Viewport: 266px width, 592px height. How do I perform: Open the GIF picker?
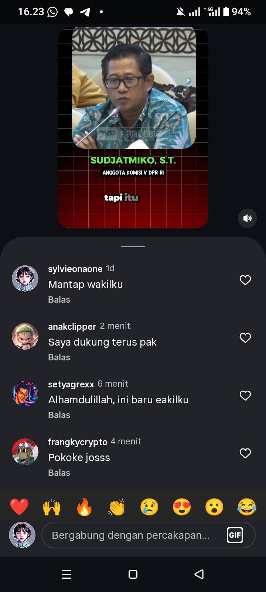click(235, 535)
